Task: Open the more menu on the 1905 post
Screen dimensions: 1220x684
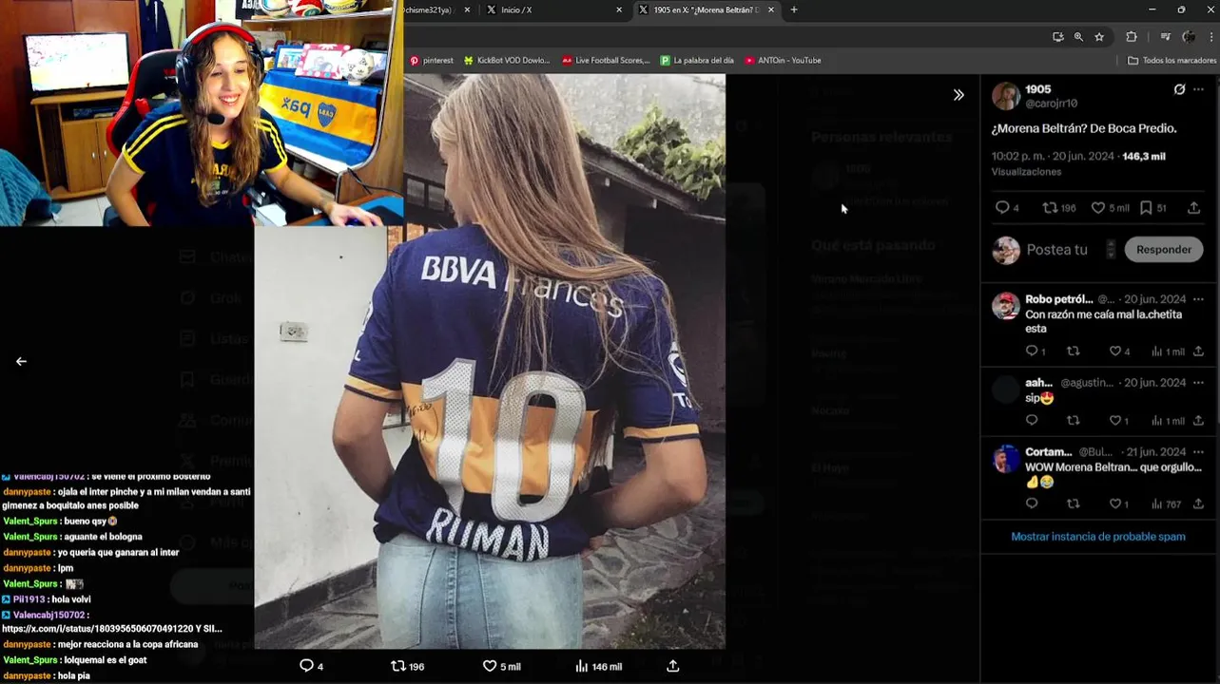Action: coord(1198,89)
